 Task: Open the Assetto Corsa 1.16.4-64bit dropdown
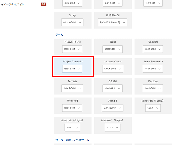113,69
